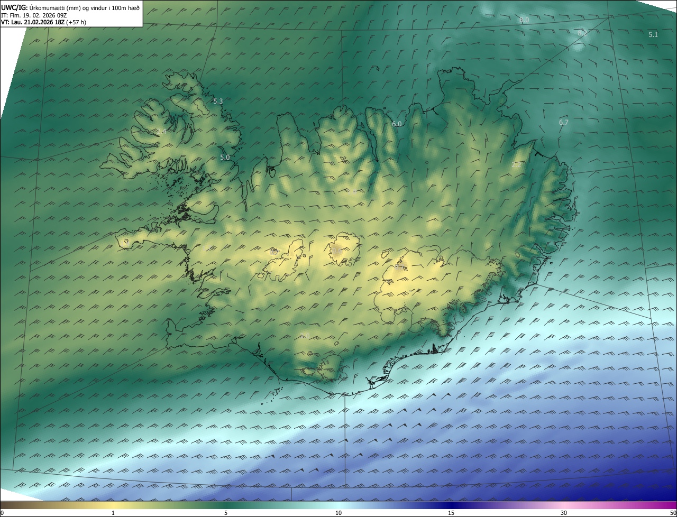Screen dimensions: 677x517
Task: Click the '1' tick on the color scale
Action: click(113, 513)
